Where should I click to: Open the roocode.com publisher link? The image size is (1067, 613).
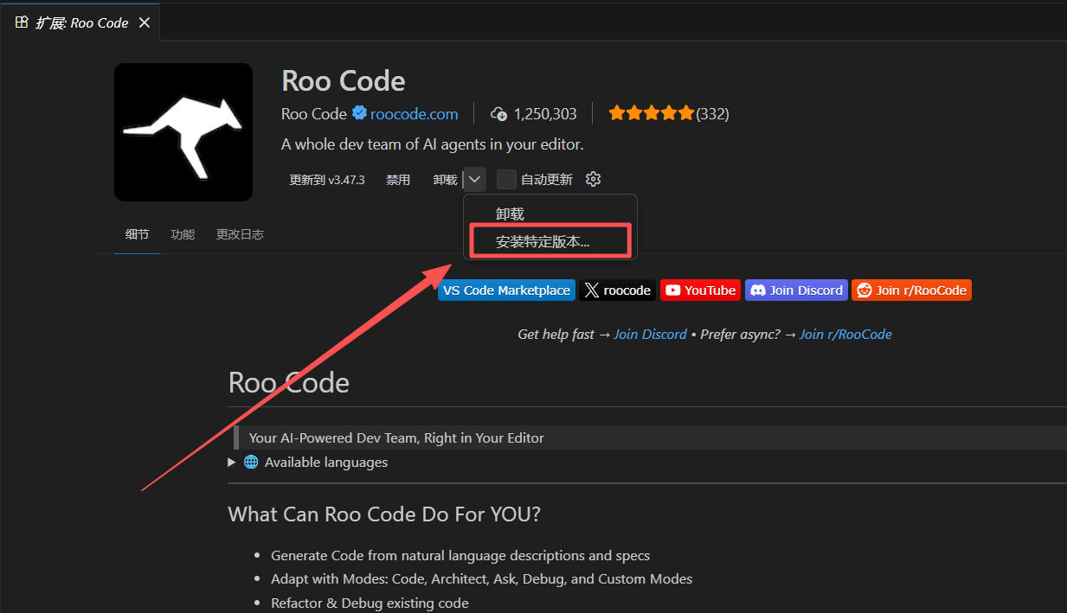pos(415,114)
